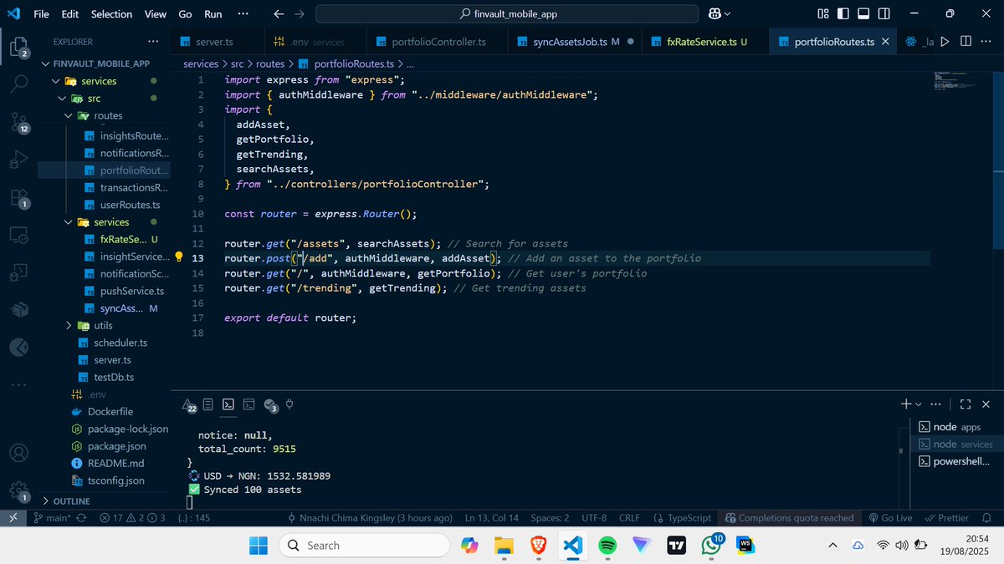Open the new terminal launch profile dropdown
Viewport: 1004px width, 564px height.
coord(919,404)
